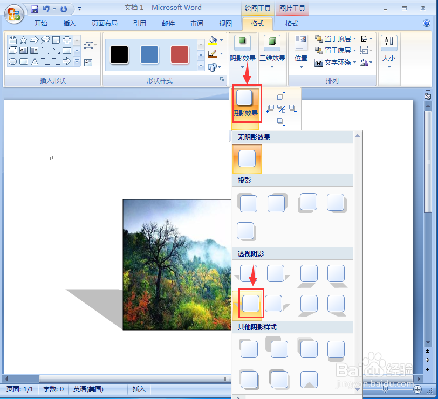Expand the shapes gallery more arrow
Screen dimensions: 438x399
coord(77,61)
